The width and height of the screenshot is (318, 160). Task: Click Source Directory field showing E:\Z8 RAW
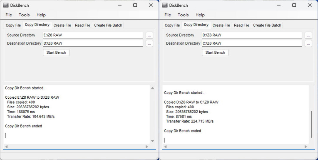coord(93,35)
